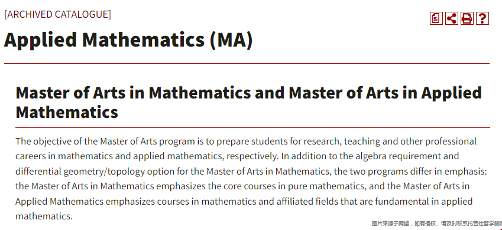The height and width of the screenshot is (230, 502).
Task: Select the Applied Mathematics (MA) page title
Action: tap(128, 40)
